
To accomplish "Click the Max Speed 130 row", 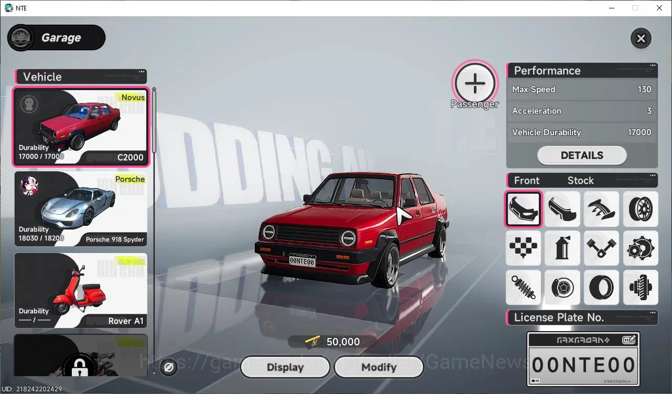I will click(x=582, y=90).
